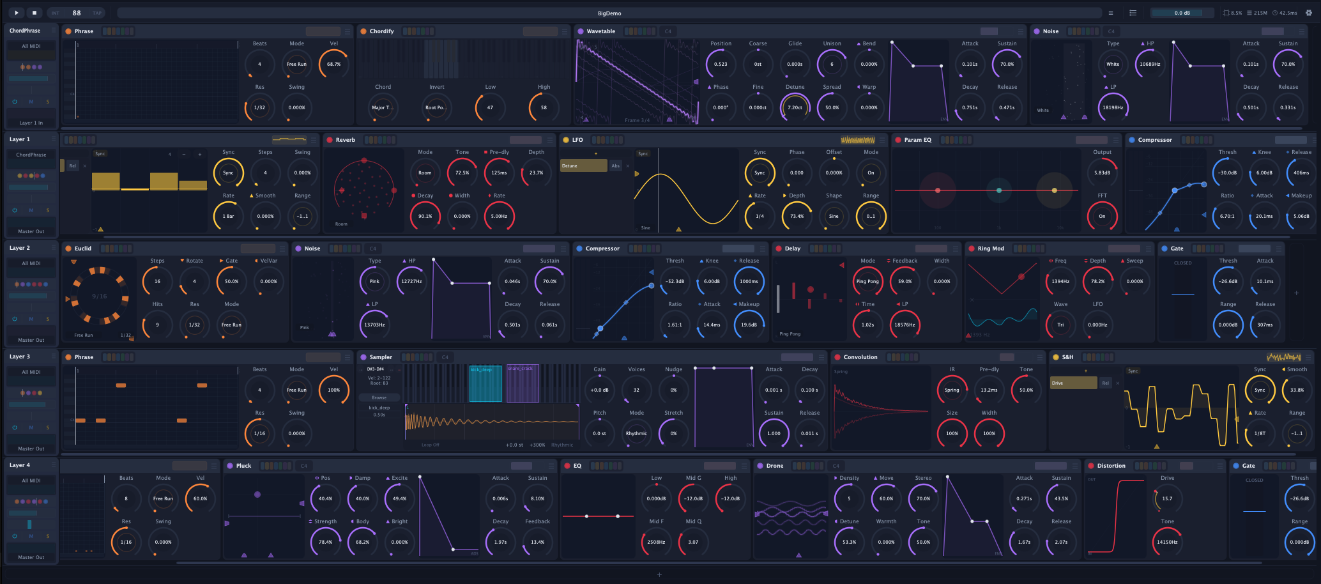Click the add module plus at bottom center
The height and width of the screenshot is (584, 1321).
(659, 574)
